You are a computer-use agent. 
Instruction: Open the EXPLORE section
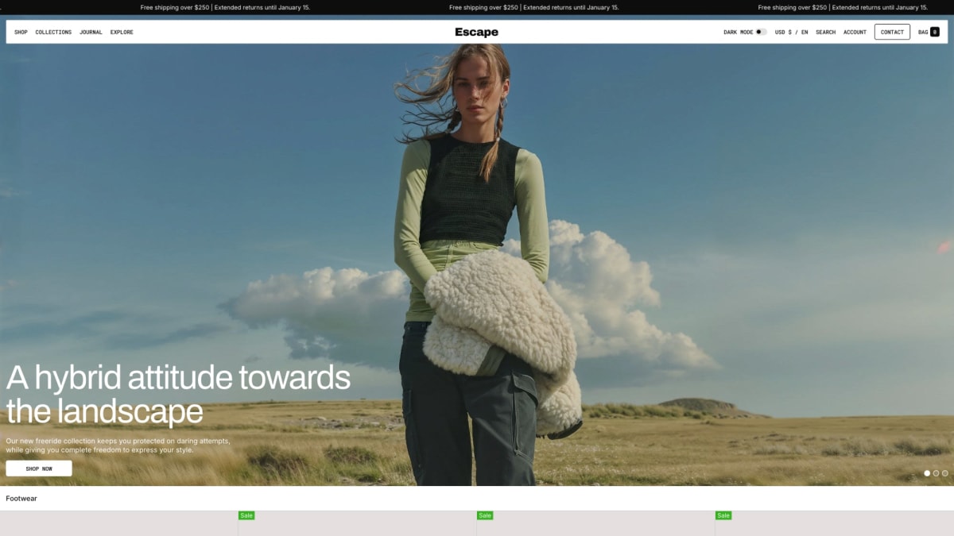(x=122, y=32)
